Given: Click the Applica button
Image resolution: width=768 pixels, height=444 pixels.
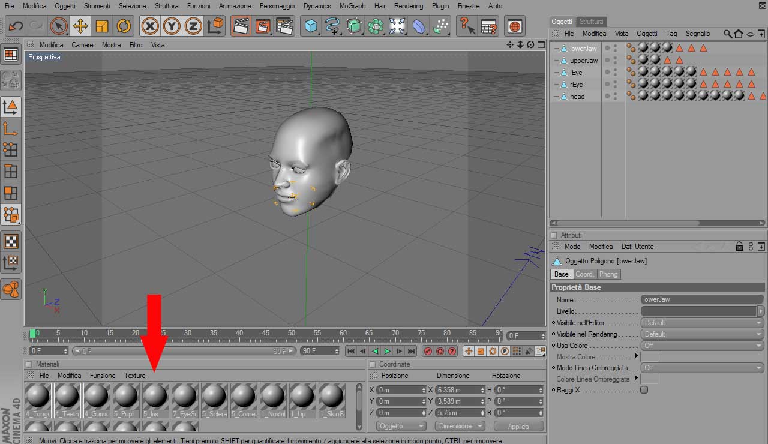Looking at the screenshot, I should pyautogui.click(x=518, y=427).
